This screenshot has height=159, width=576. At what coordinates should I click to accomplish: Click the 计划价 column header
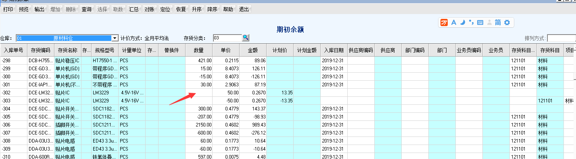[280, 50]
